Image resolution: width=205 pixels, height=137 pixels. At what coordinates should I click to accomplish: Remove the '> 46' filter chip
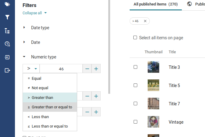145,21
